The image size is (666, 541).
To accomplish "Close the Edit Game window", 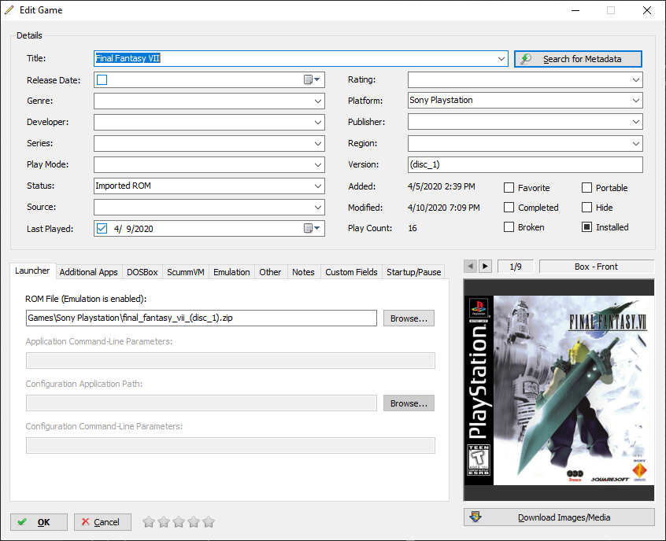I will click(x=647, y=10).
